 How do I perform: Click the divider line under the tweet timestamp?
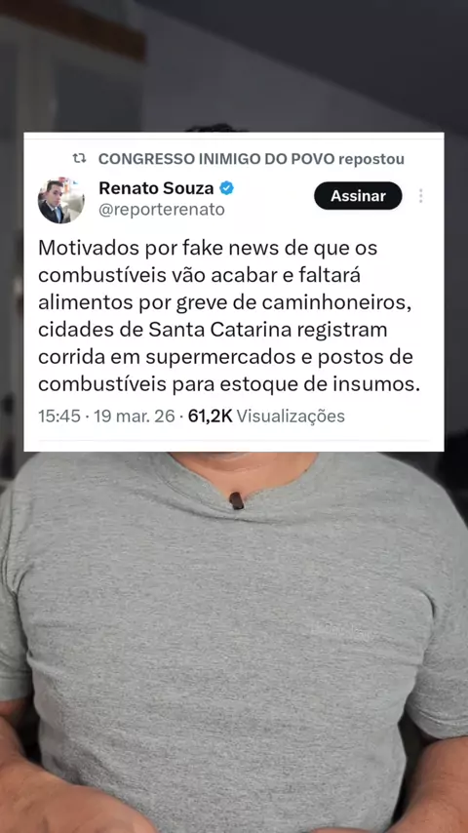[x=233, y=440]
